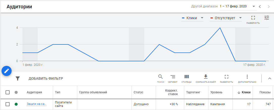Screen dimensions: 274x110
Task: Open the Клики metric dropdown
Action: 192,18
